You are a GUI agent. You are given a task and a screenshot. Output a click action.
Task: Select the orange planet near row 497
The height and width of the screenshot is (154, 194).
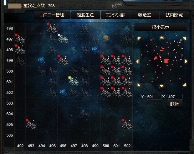[x=106, y=38]
